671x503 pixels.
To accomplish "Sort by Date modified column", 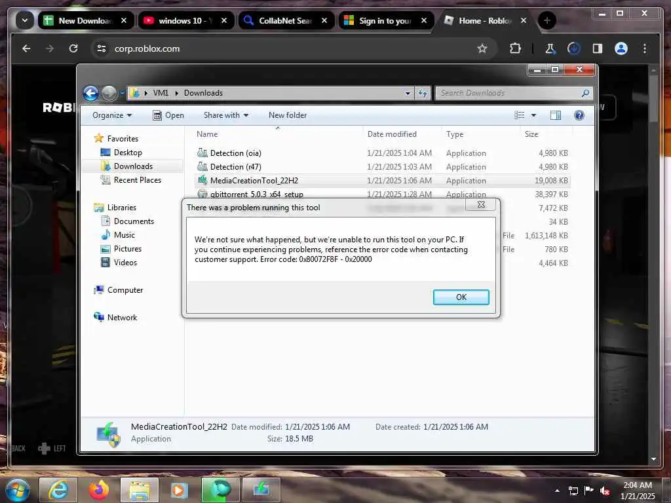I will click(392, 134).
